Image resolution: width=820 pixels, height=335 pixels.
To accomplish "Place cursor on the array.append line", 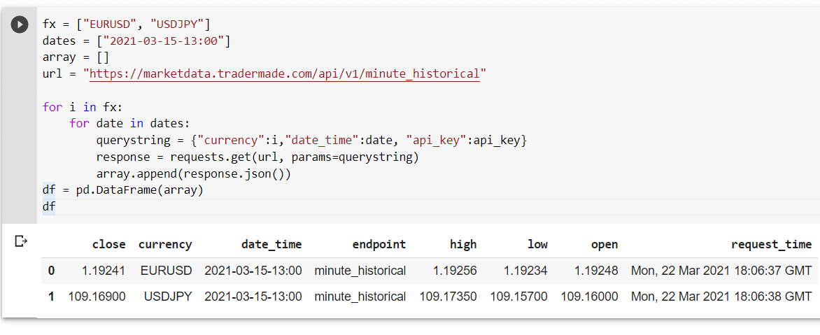I will coord(193,174).
